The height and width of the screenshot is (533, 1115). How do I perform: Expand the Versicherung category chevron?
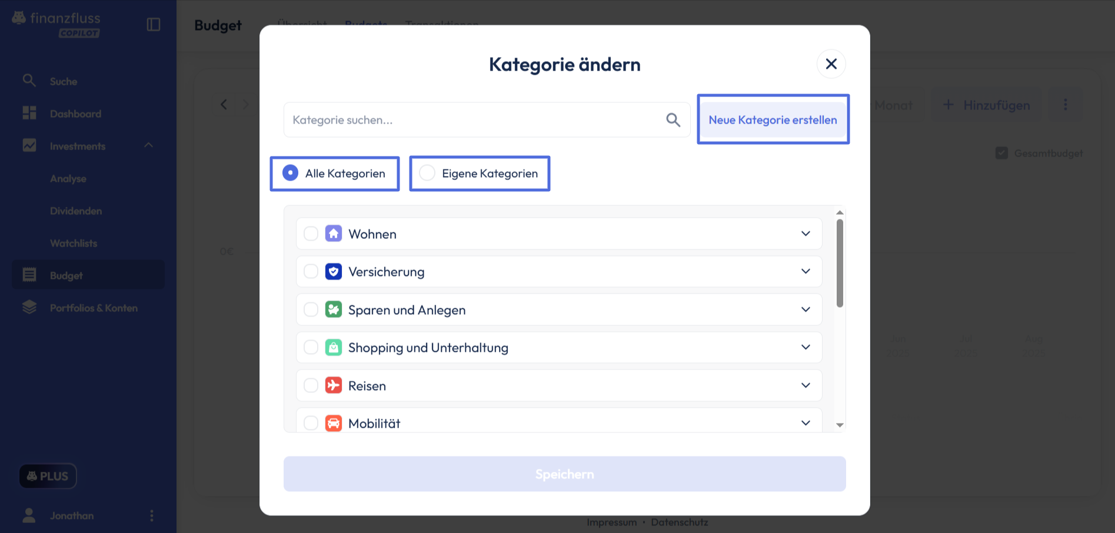coord(806,271)
